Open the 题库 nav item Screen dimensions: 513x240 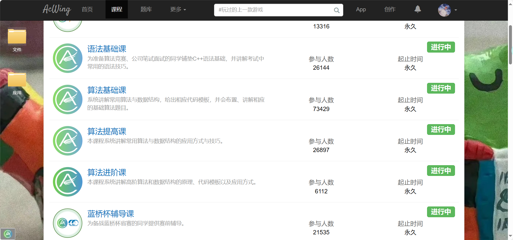point(146,9)
